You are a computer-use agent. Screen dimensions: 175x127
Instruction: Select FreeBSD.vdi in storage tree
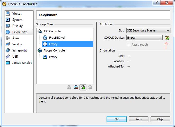[x=57, y=38]
